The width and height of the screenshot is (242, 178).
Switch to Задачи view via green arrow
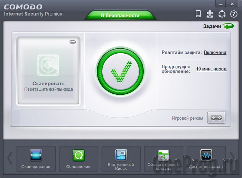pos(229,26)
